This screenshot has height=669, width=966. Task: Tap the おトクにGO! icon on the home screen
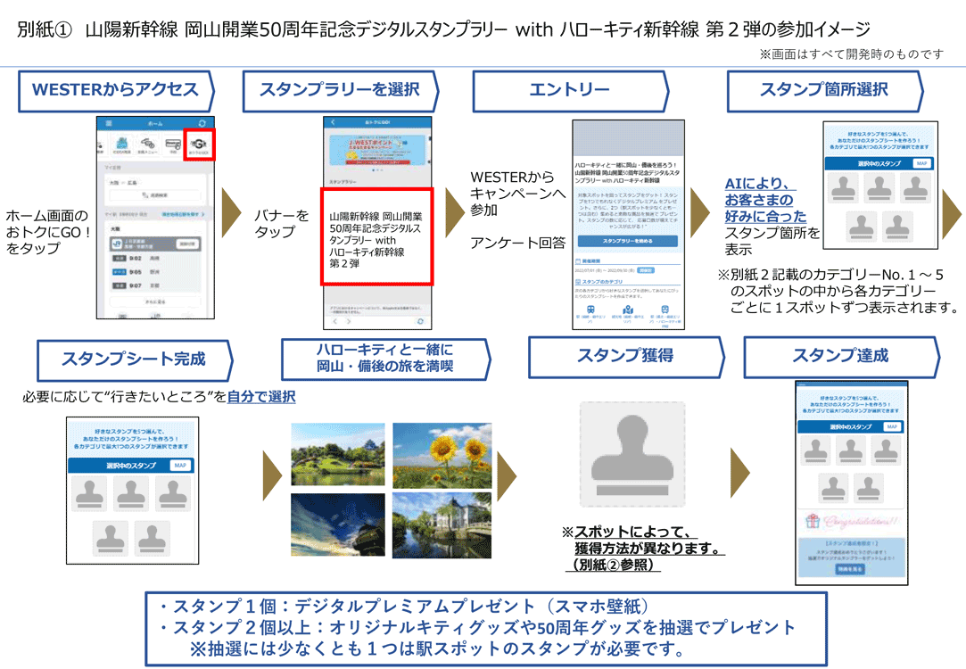click(x=199, y=145)
